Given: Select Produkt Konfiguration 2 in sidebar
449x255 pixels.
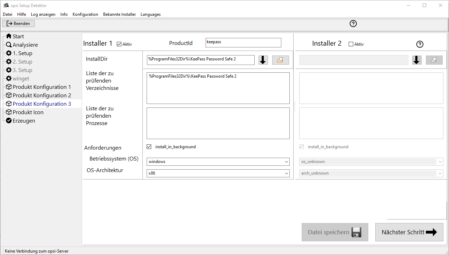Looking at the screenshot, I should [42, 95].
